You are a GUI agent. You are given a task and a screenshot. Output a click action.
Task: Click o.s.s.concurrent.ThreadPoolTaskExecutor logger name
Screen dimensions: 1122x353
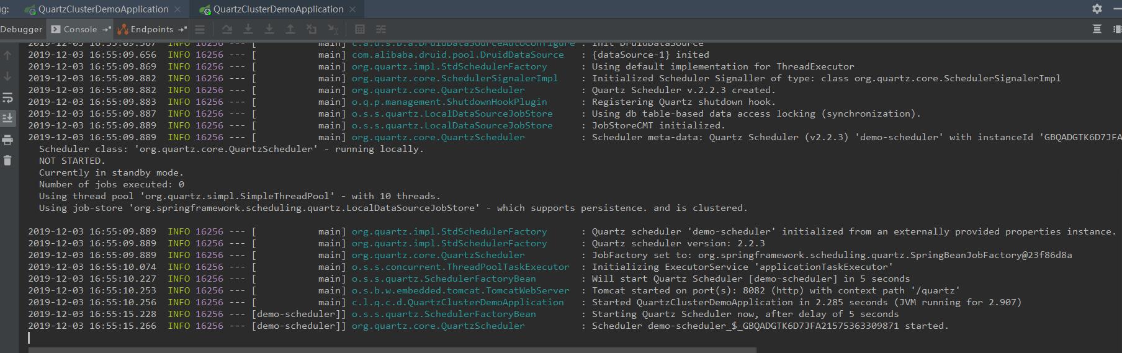[460, 267]
